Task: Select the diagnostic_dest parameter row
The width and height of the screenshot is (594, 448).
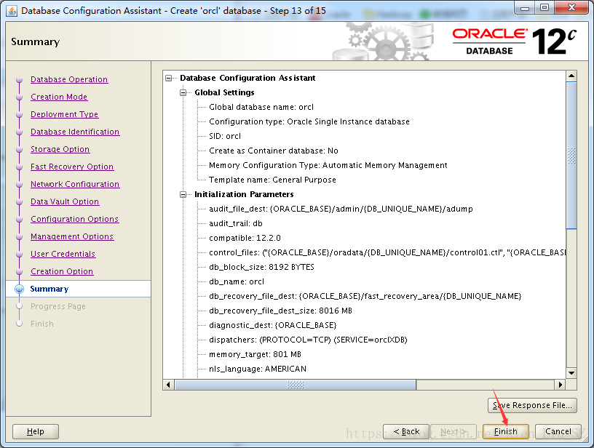Action: [x=273, y=325]
